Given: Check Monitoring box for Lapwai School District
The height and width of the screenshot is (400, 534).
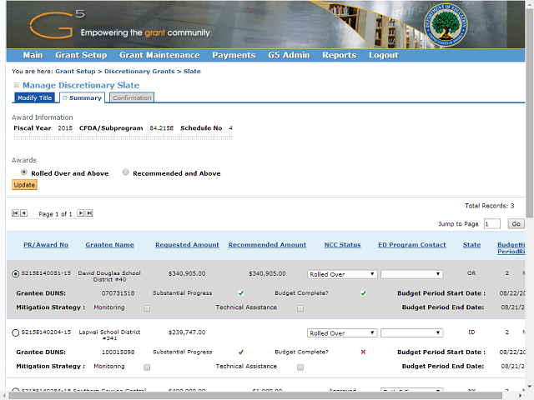Looking at the screenshot, I should pyautogui.click(x=147, y=367).
